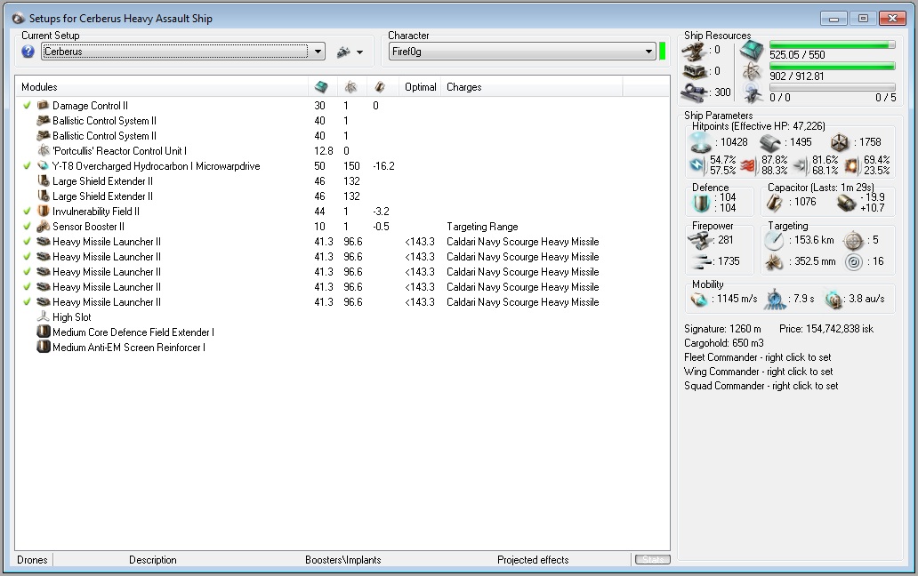Click the velocity icon showing 1145 m/s
The width and height of the screenshot is (918, 576).
coord(700,300)
